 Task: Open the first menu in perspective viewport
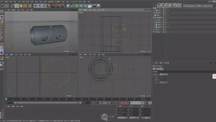[x=8, y=10]
